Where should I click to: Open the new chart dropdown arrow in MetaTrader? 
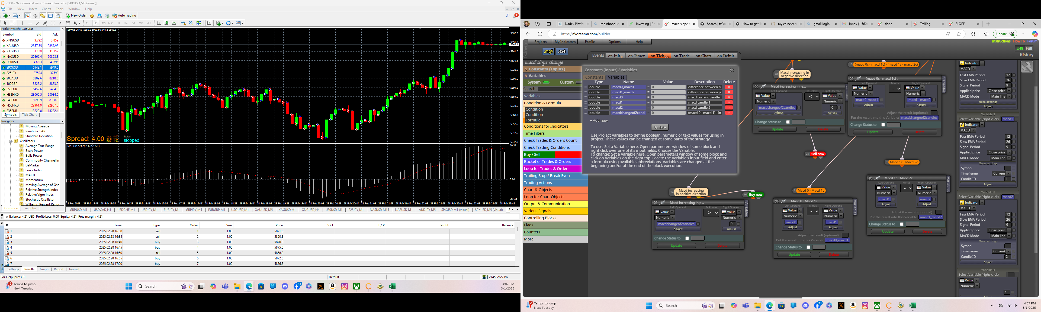click(x=10, y=16)
